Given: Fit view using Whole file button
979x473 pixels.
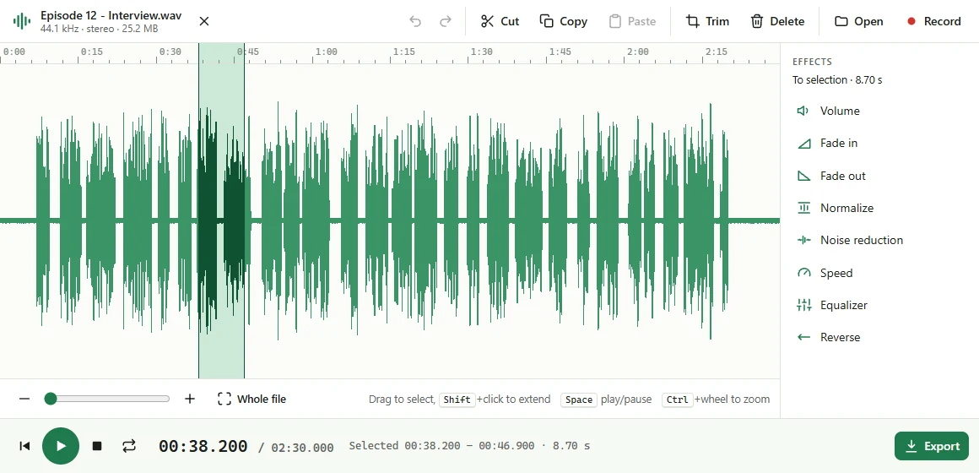Looking at the screenshot, I should coord(252,399).
